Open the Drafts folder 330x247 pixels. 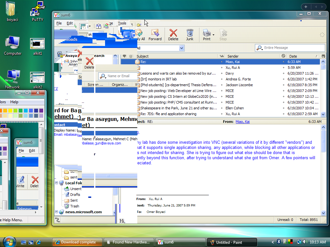pos(72,195)
